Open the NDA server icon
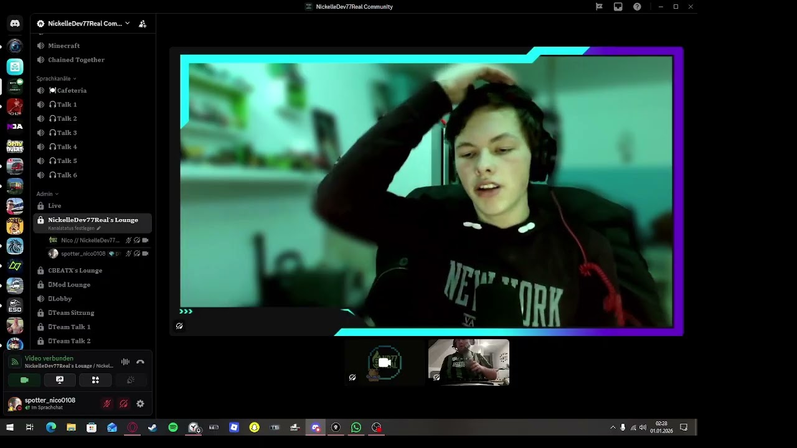Image resolution: width=797 pixels, height=448 pixels. (x=15, y=126)
